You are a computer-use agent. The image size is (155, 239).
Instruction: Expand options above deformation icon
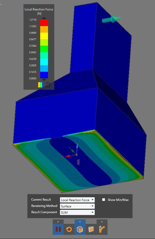click(x=102, y=222)
